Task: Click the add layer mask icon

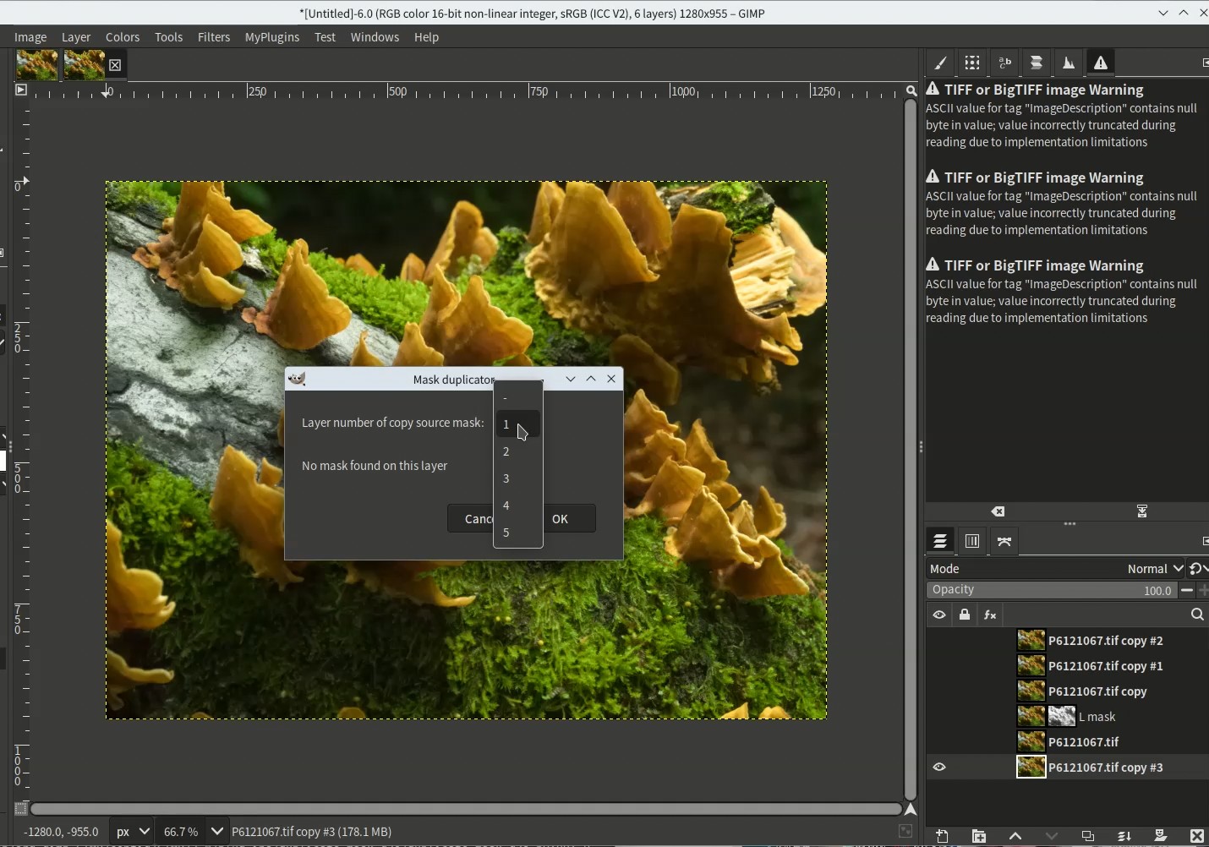Action: tap(1161, 836)
